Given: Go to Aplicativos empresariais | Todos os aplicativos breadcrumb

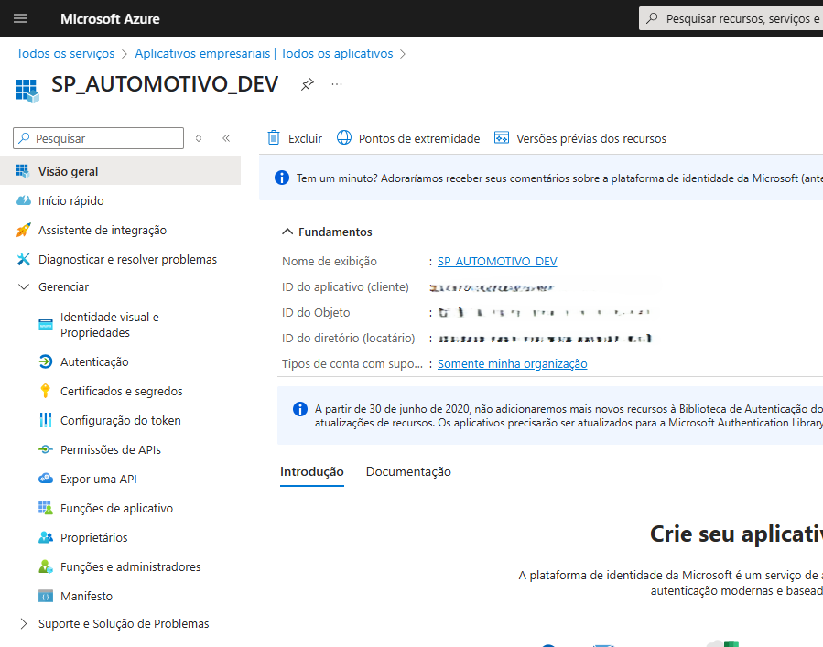Looking at the screenshot, I should pos(264,53).
